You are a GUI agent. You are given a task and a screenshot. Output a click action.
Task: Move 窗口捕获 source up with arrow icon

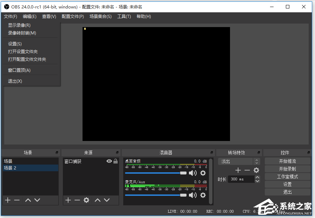click(98, 200)
